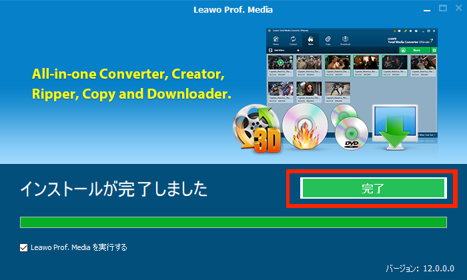This screenshot has width=467, height=280.
Task: Select the Download tab in the preview screenshot
Action: click(346, 40)
